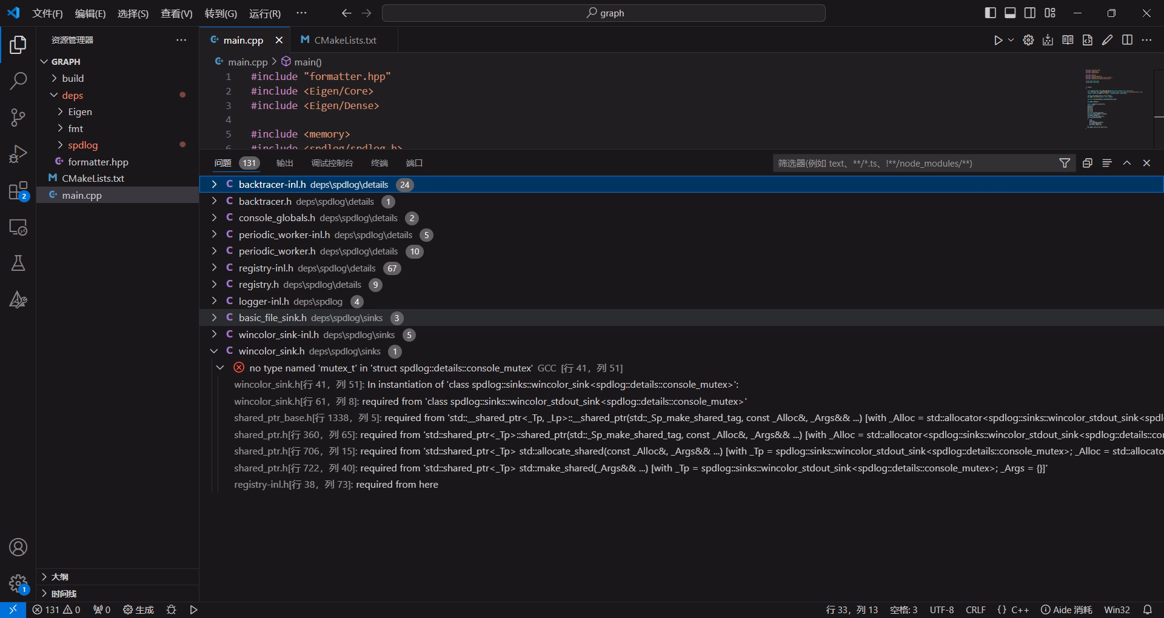Click the gear icon in editor toolbar
Viewport: 1164px width, 618px height.
(x=1028, y=40)
